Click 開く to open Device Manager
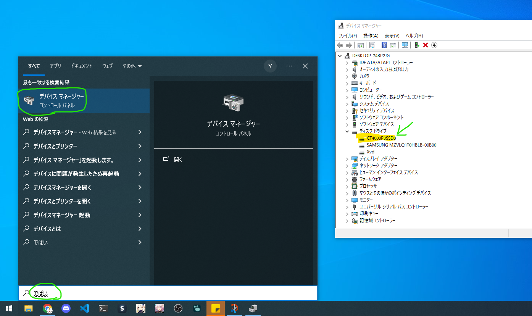 (178, 160)
